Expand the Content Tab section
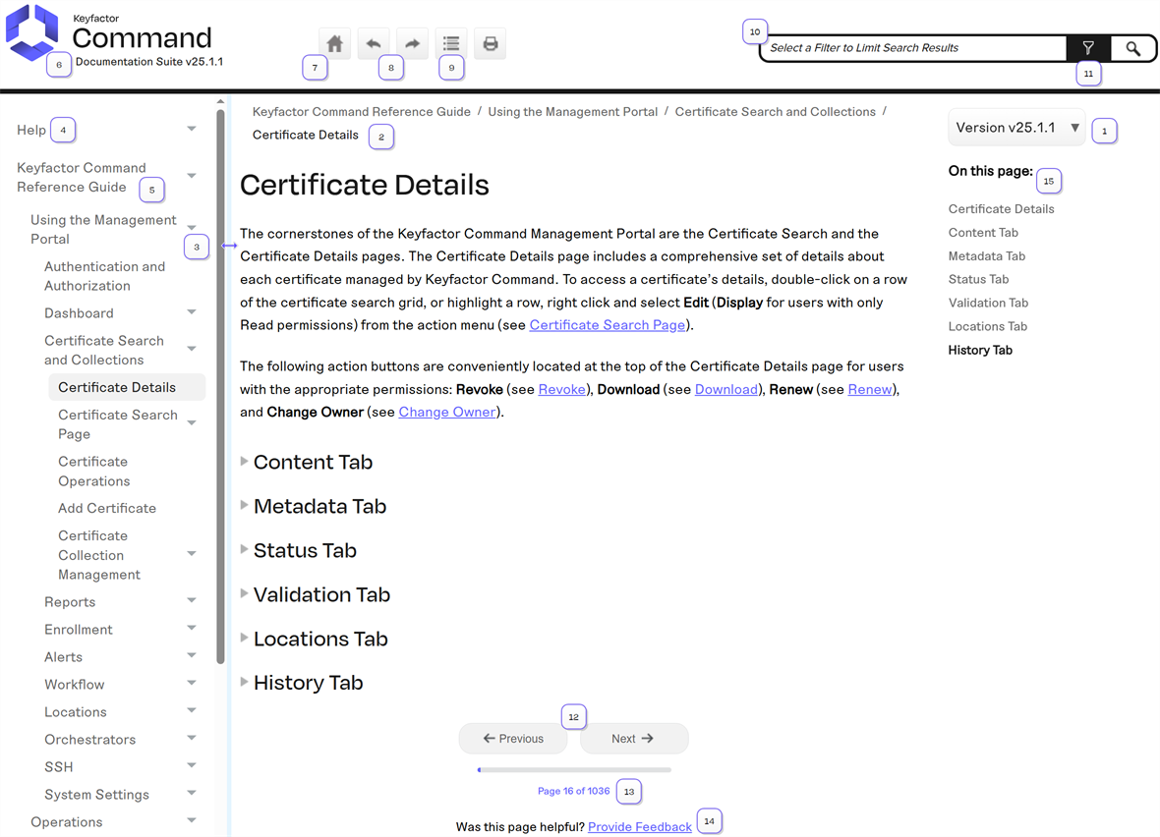This screenshot has height=837, width=1160. tap(313, 462)
